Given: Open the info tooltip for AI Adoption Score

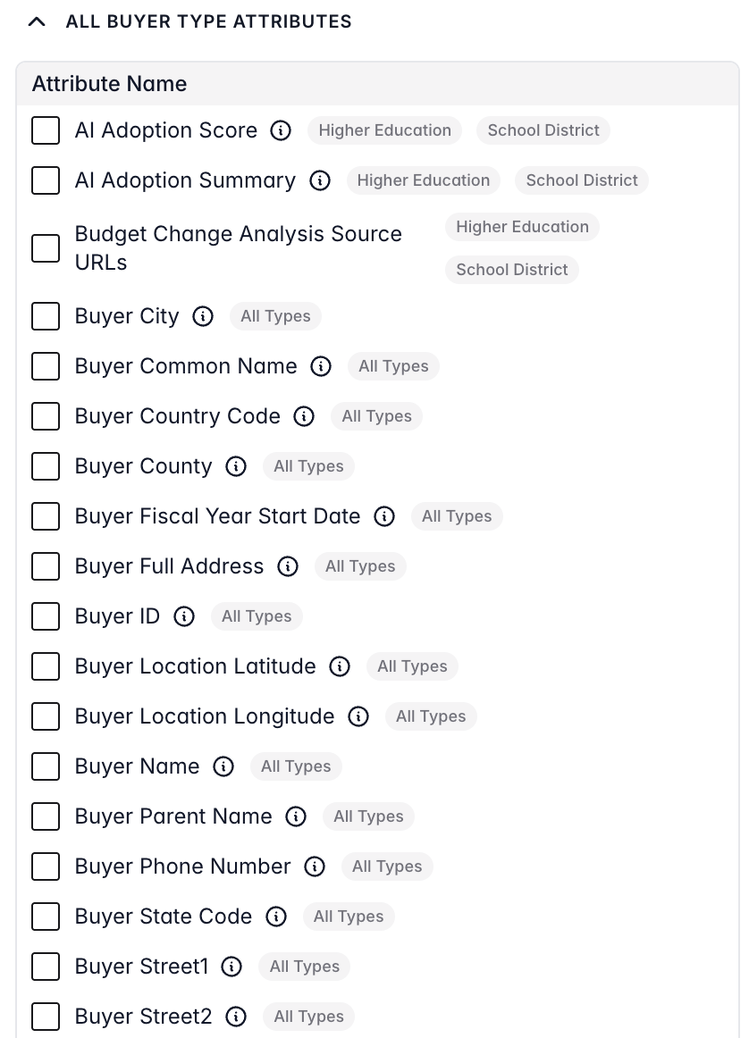Looking at the screenshot, I should pyautogui.click(x=280, y=130).
